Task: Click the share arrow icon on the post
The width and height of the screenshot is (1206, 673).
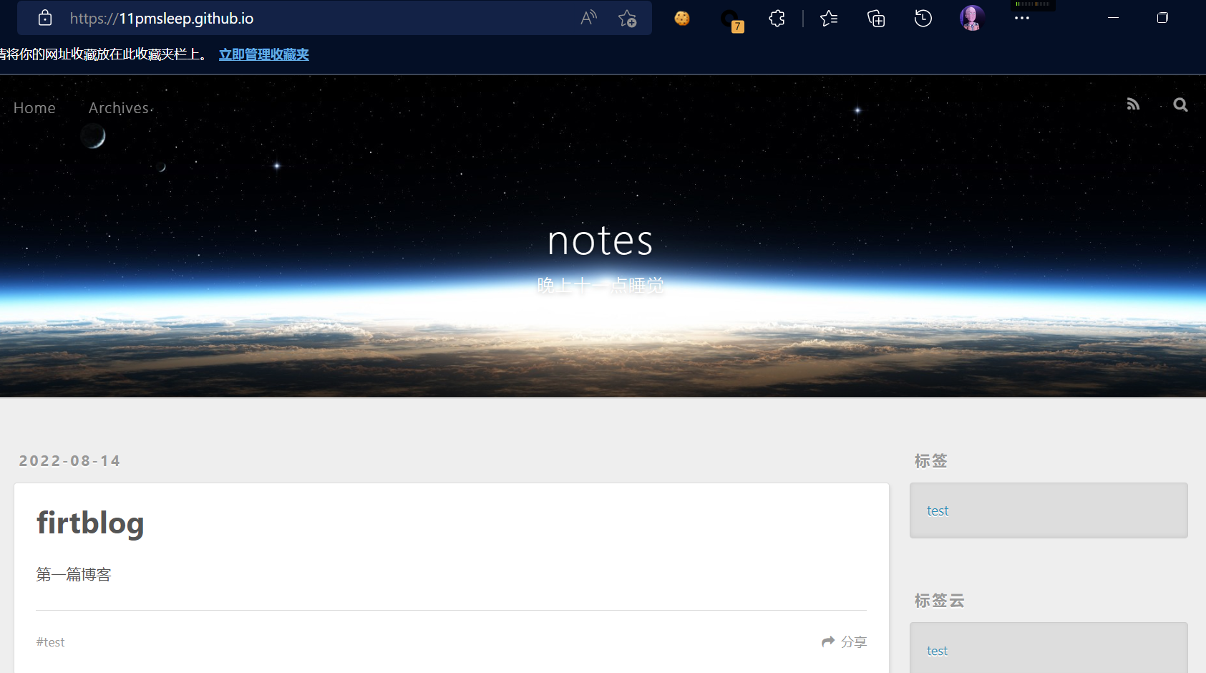Action: click(828, 641)
